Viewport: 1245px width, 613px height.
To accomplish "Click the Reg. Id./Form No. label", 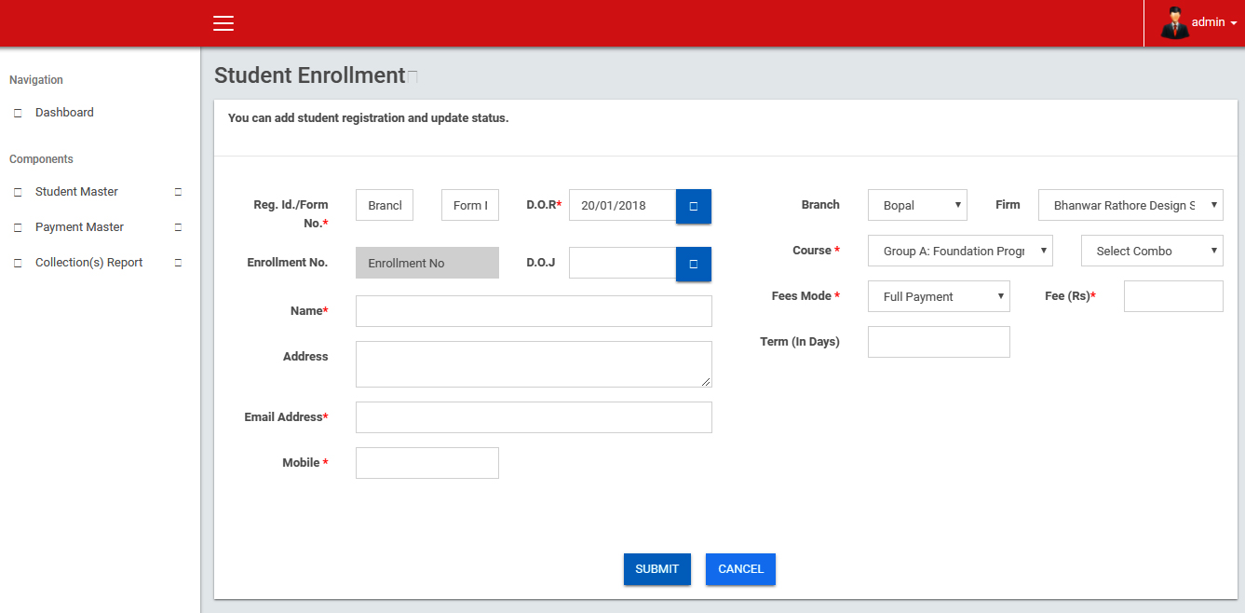I will point(291,214).
